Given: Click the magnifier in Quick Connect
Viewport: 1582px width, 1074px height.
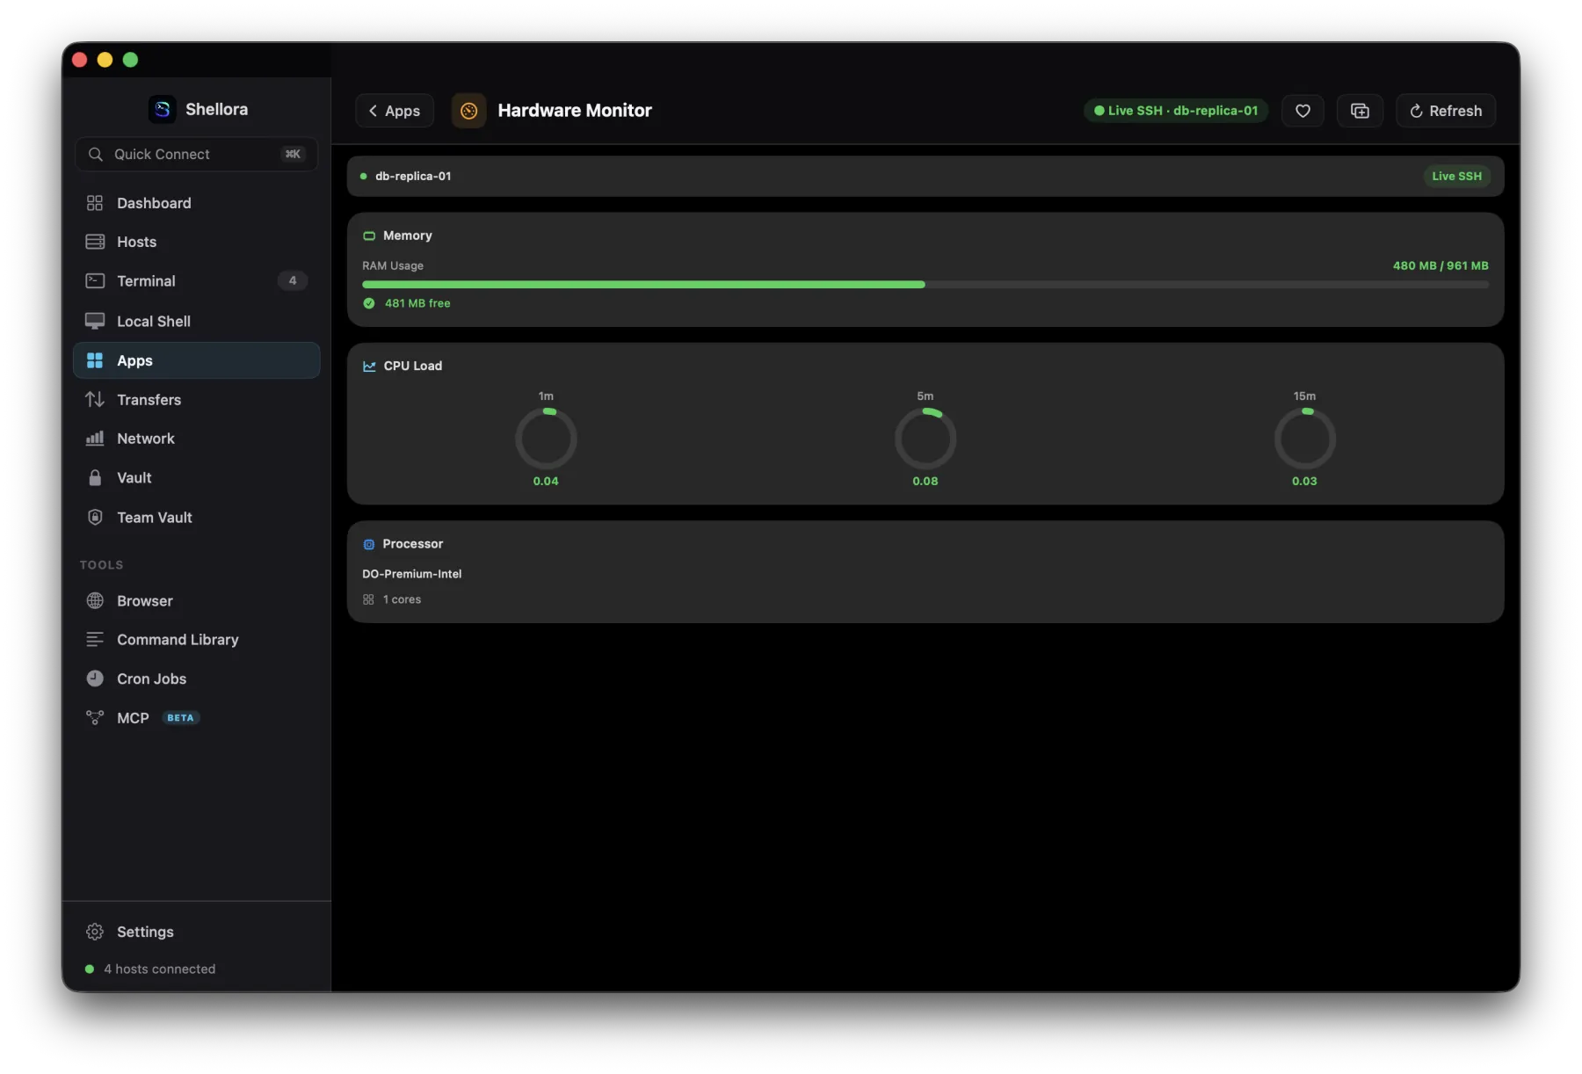Looking at the screenshot, I should tap(96, 154).
